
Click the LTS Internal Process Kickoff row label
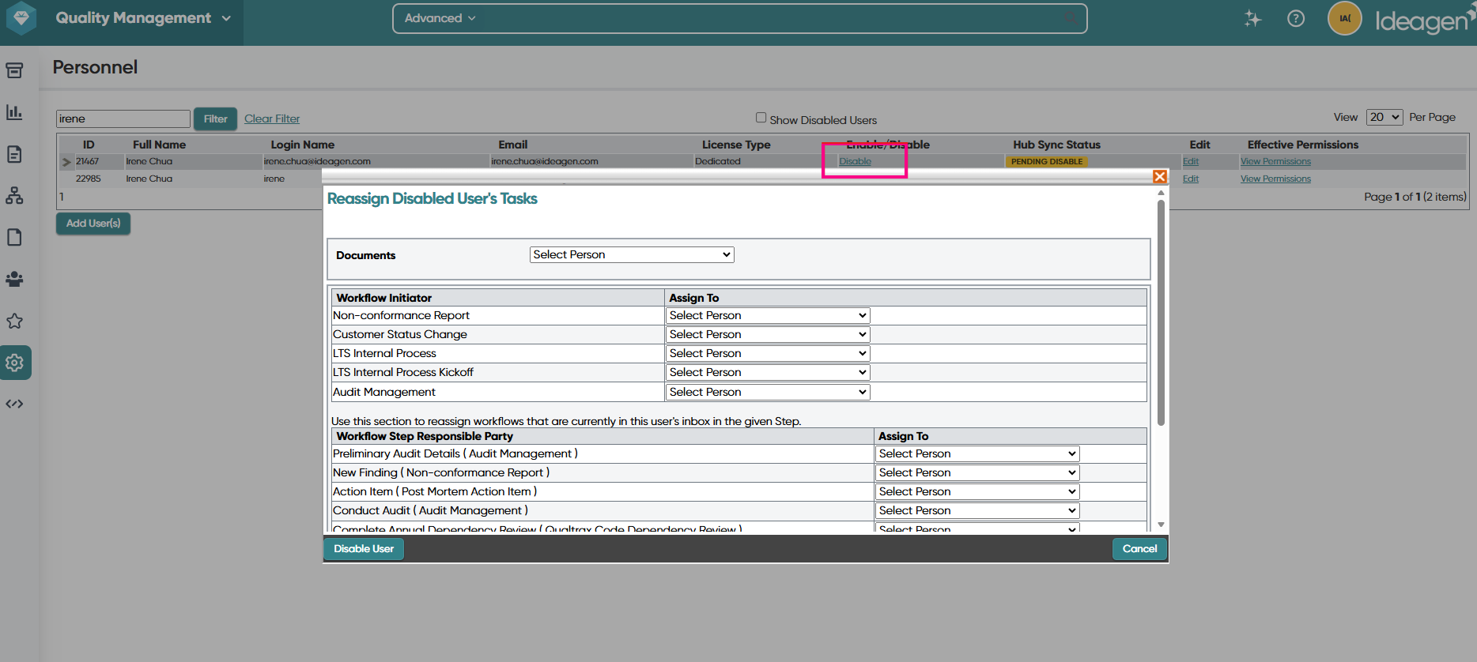tap(403, 372)
